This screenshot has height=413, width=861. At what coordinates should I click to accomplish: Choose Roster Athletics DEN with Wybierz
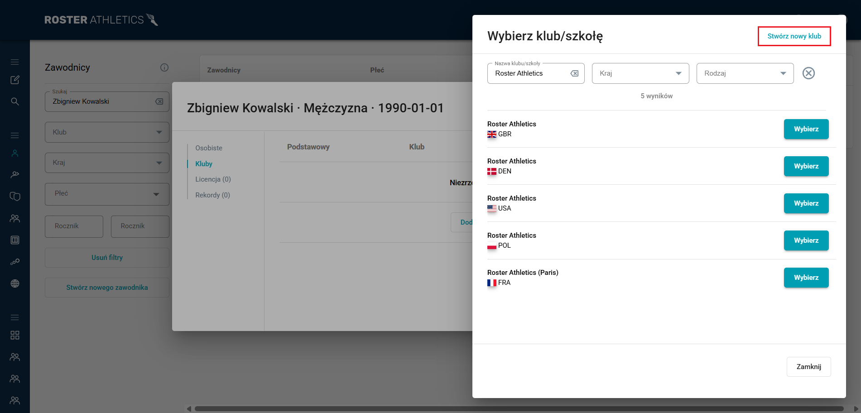point(806,166)
